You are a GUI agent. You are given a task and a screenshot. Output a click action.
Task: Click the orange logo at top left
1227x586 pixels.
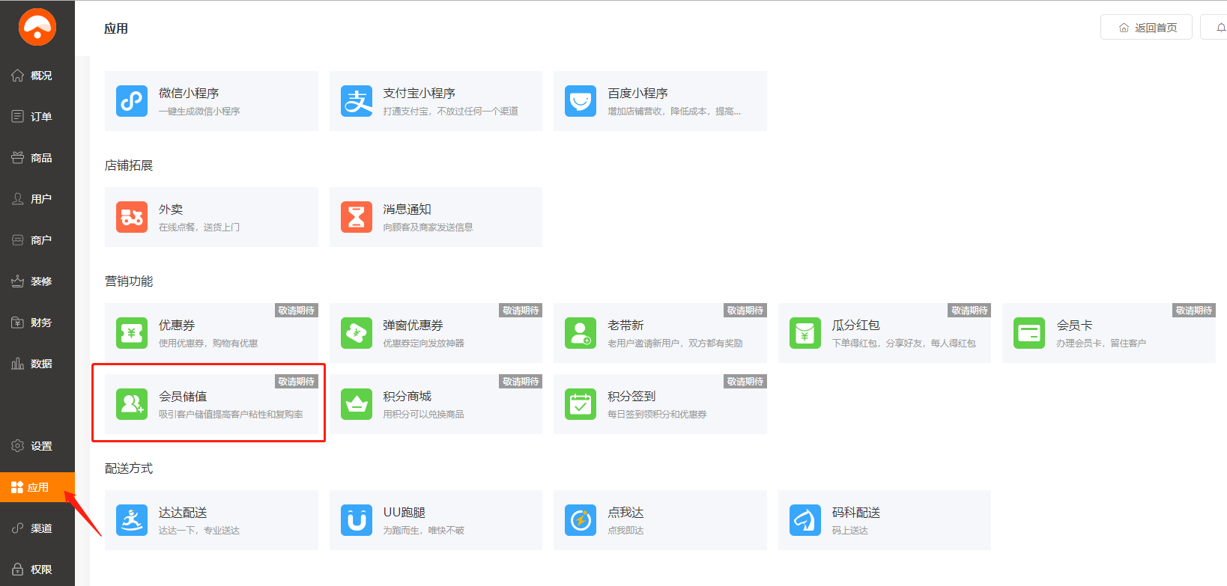tap(37, 28)
